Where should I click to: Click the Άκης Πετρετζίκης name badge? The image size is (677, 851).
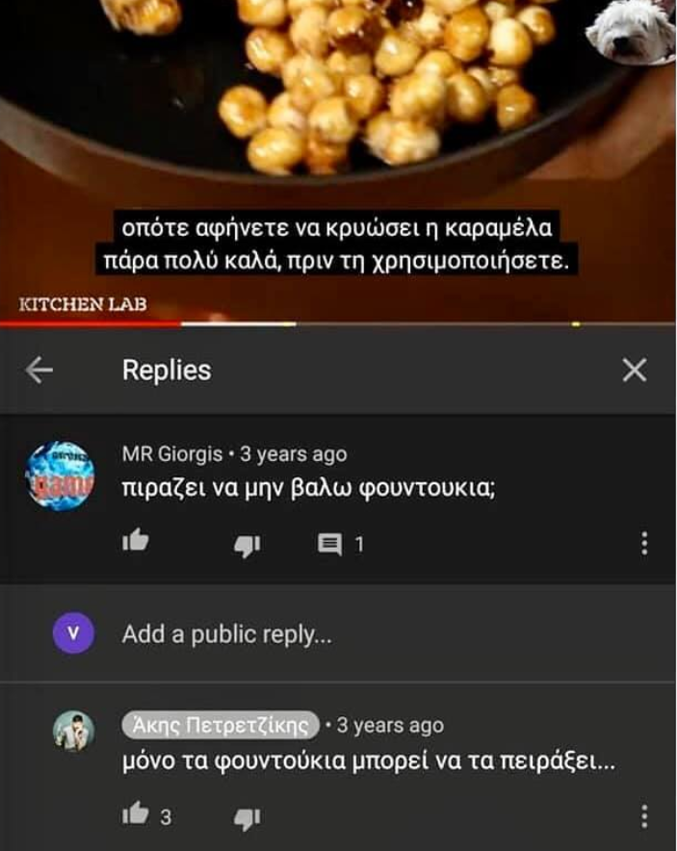221,725
